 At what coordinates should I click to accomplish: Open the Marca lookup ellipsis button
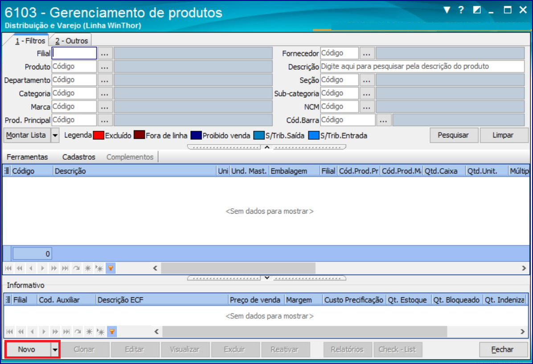pyautogui.click(x=105, y=107)
